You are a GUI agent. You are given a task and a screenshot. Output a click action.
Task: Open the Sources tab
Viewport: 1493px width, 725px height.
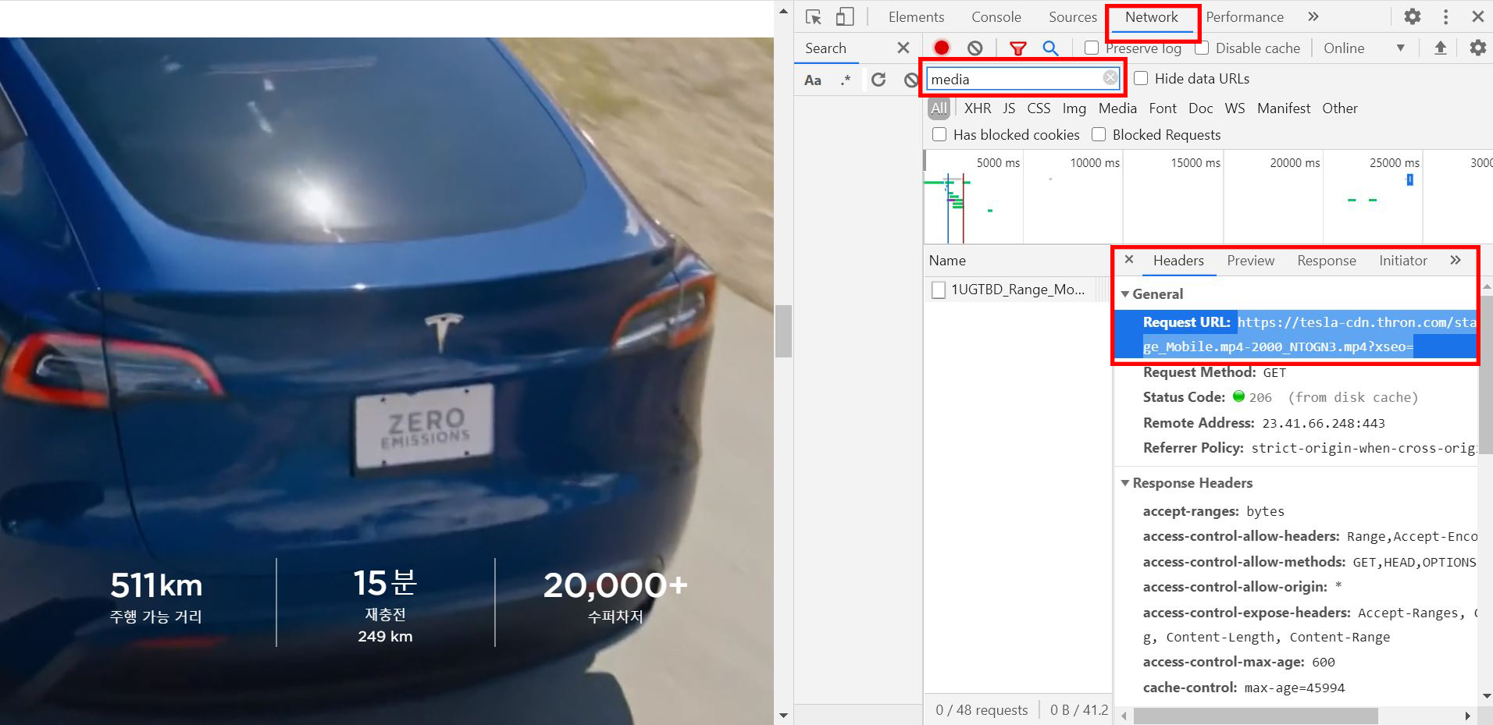pos(1072,16)
